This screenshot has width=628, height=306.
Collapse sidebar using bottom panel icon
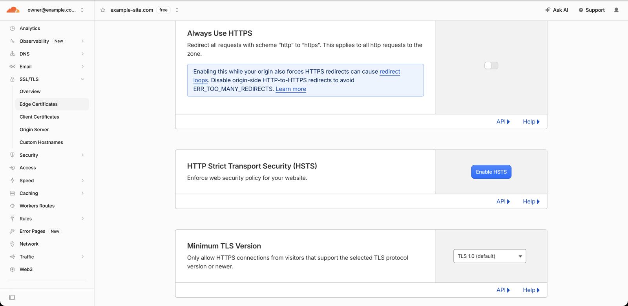12,297
